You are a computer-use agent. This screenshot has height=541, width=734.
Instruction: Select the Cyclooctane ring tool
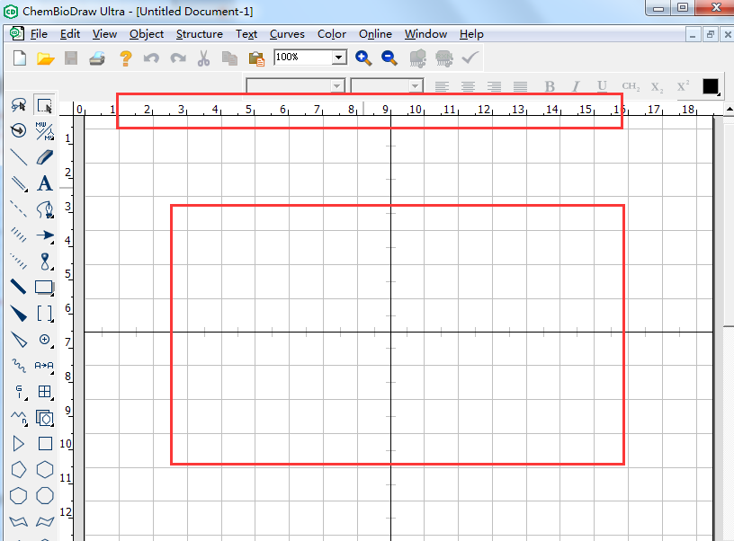coord(45,496)
